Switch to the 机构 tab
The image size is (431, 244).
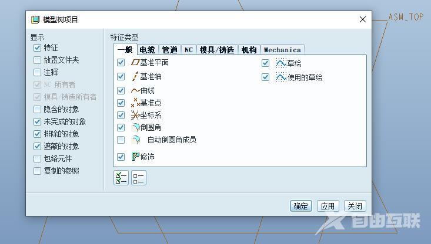[x=249, y=50]
